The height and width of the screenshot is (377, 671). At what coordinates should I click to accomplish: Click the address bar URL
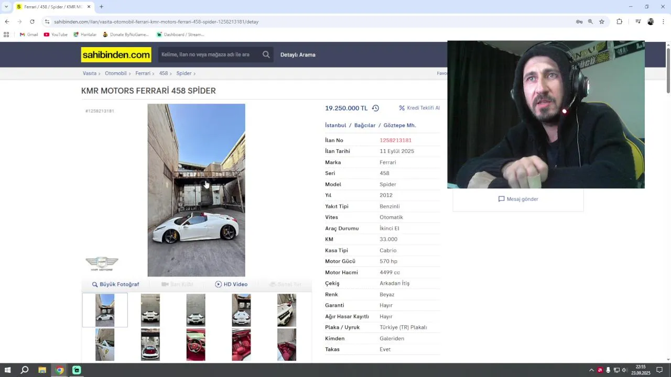[x=156, y=21]
